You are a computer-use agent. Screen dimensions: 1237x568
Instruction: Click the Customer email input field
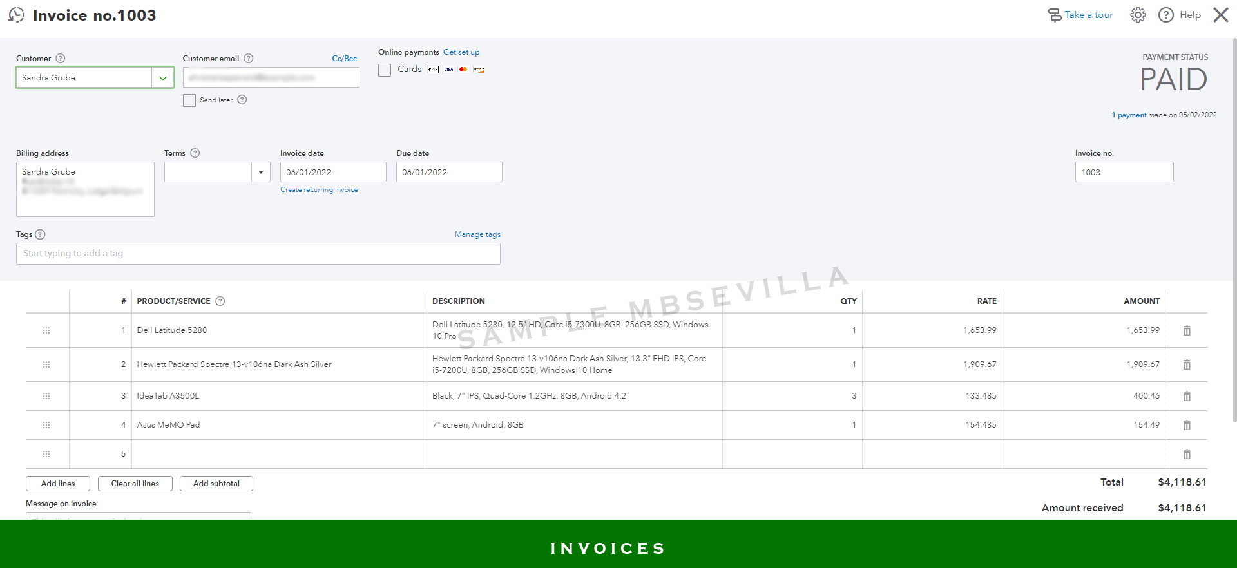(271, 77)
